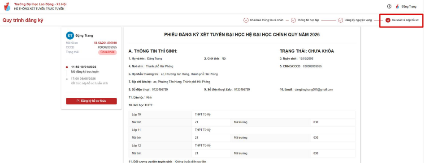
Task: Click Lớp 10 cell in table
Action: [160, 114]
